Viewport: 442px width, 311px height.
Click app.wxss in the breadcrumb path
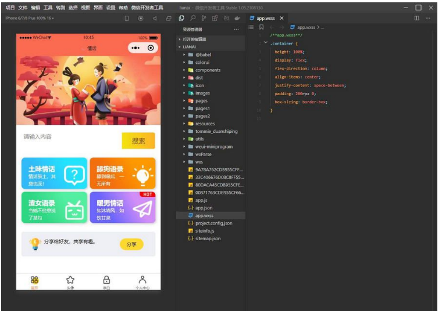click(306, 27)
